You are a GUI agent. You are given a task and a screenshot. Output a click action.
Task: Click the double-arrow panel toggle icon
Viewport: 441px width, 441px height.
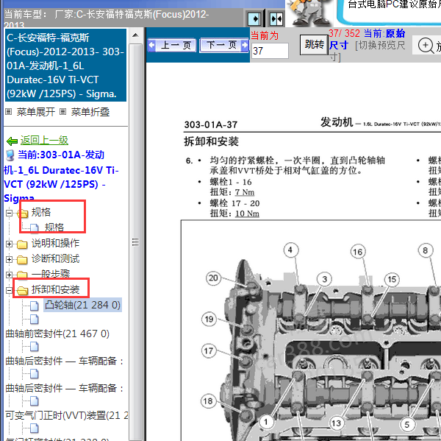[276, 18]
